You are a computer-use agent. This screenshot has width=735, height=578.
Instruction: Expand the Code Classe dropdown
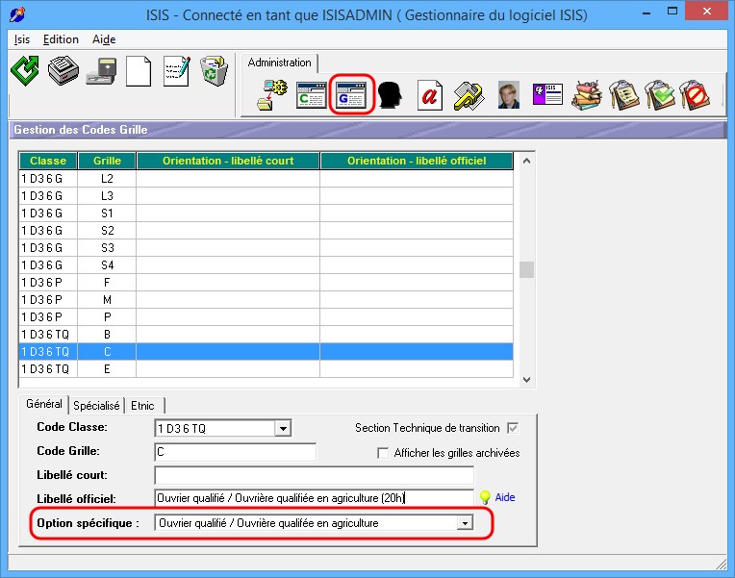pos(282,428)
